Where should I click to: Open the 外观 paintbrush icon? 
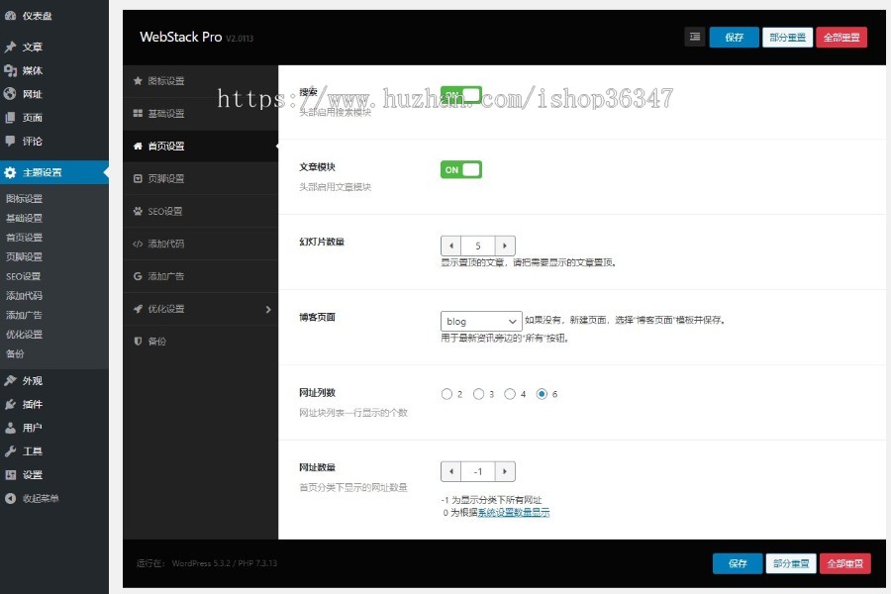click(10, 380)
